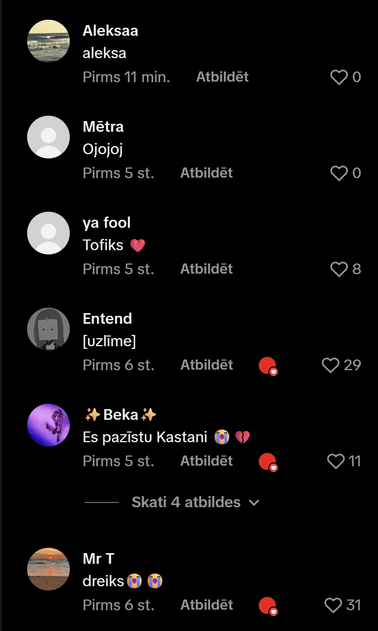Like Mētra's "Ojojoj" comment
This screenshot has height=631, width=378.
click(339, 173)
